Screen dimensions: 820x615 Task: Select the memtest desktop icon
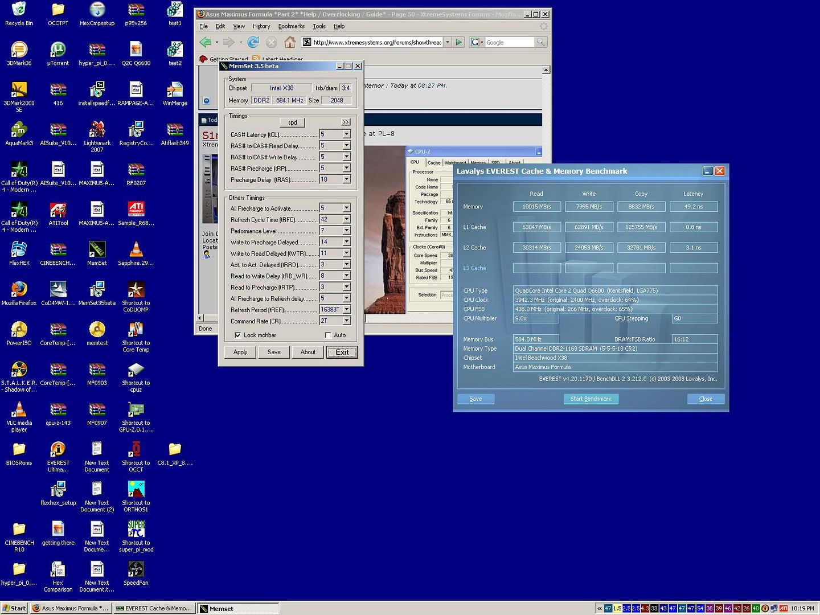pyautogui.click(x=97, y=333)
